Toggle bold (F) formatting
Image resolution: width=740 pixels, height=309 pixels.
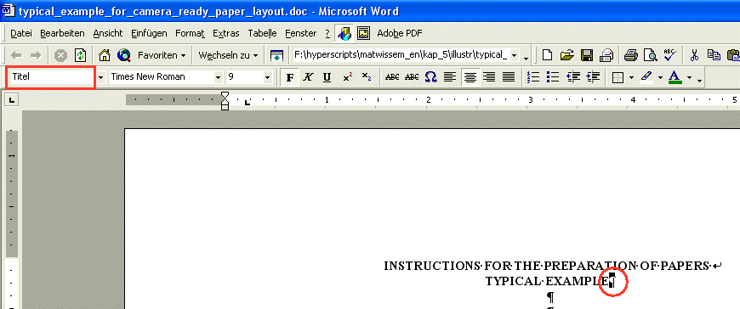tap(290, 77)
